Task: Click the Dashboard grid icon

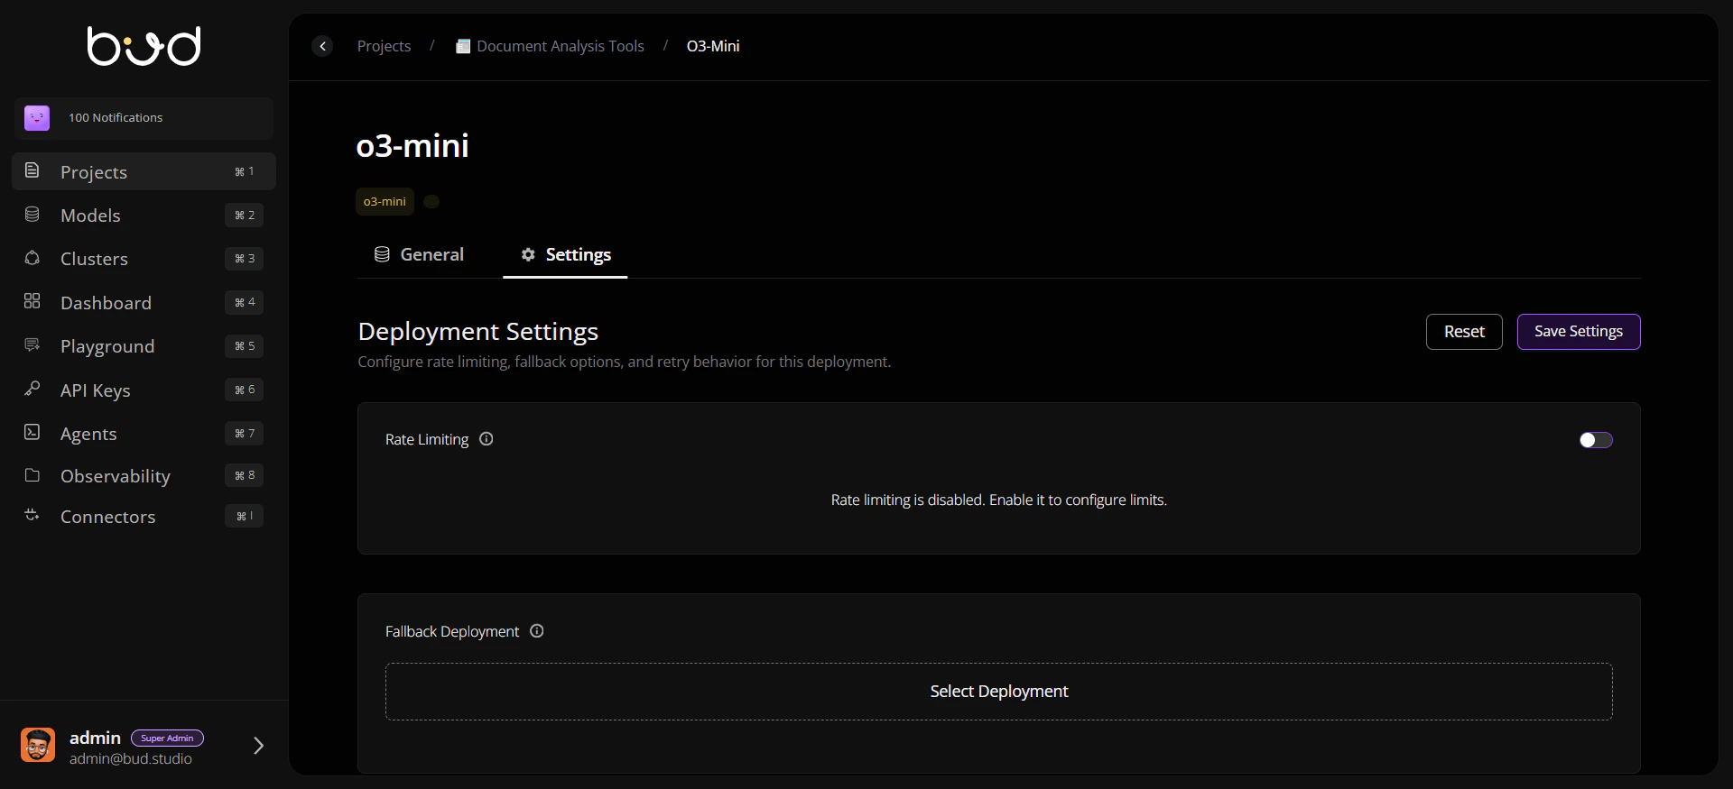Action: click(32, 301)
